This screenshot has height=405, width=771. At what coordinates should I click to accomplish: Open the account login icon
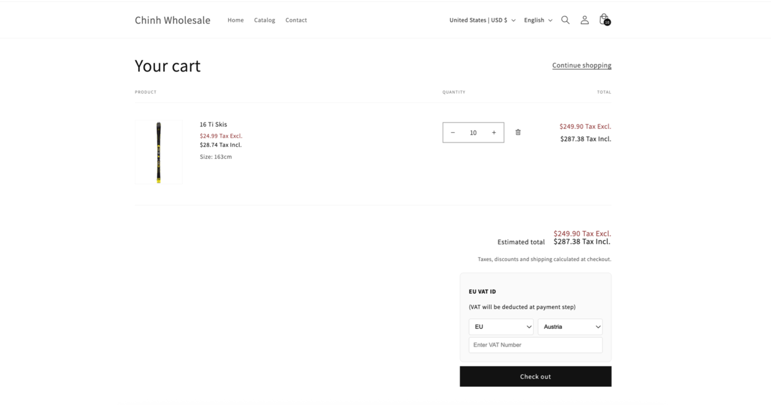(585, 20)
